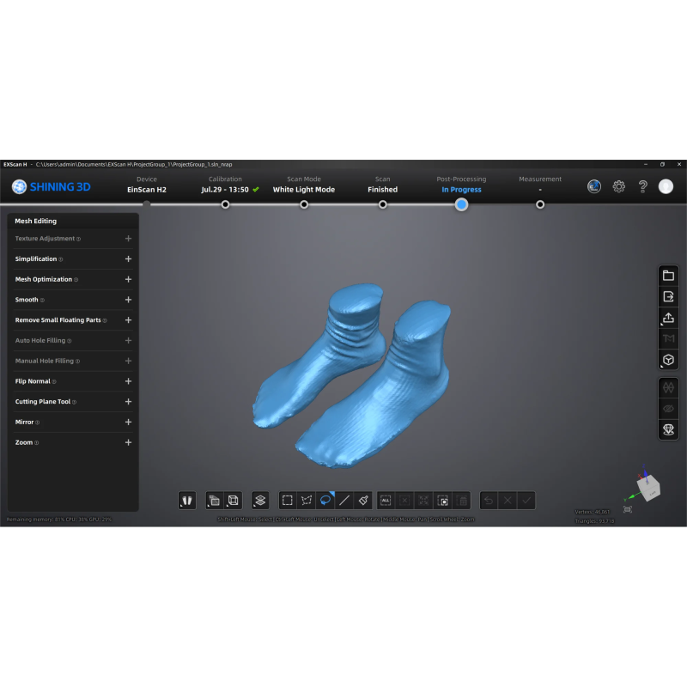Expand the Auto Hole Filling section
This screenshot has width=687, height=687.
pos(128,340)
